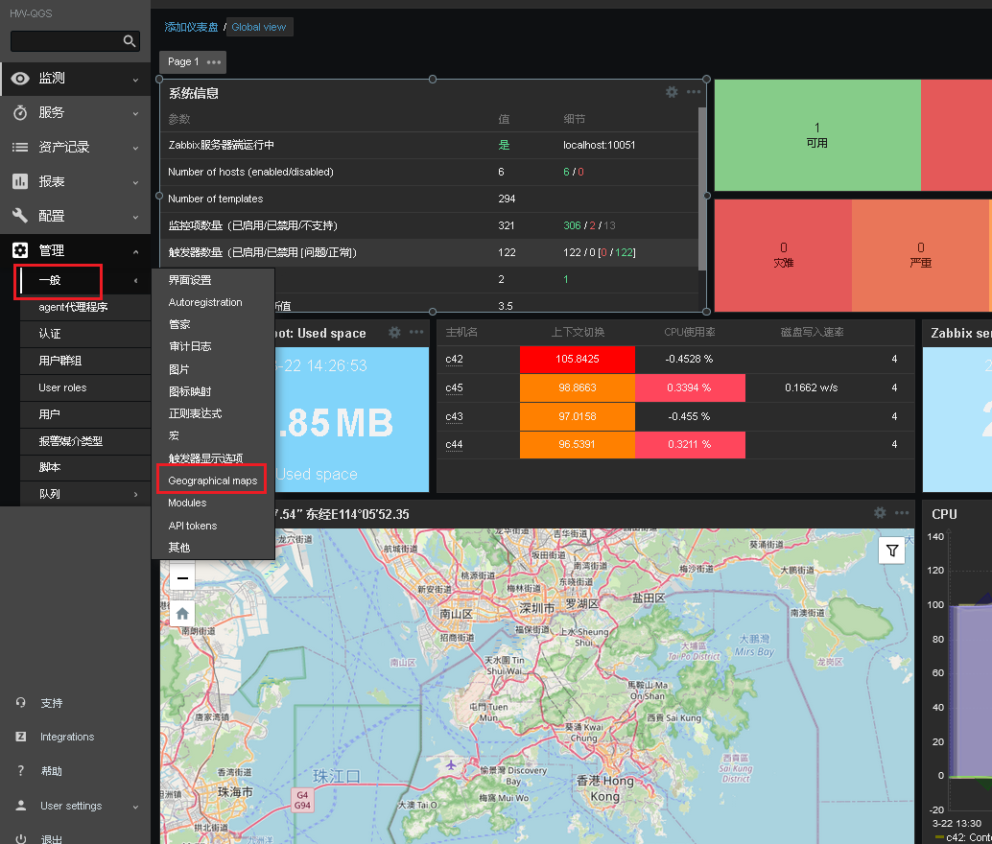This screenshot has height=844, width=992.
Task: Open the Global view breadcrumb link
Action: 259,27
